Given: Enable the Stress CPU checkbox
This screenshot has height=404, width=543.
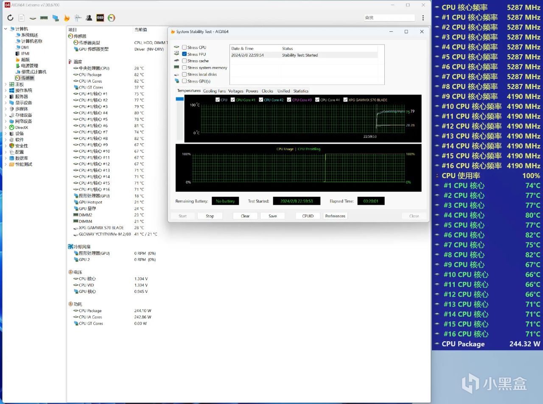Looking at the screenshot, I should pyautogui.click(x=185, y=47).
